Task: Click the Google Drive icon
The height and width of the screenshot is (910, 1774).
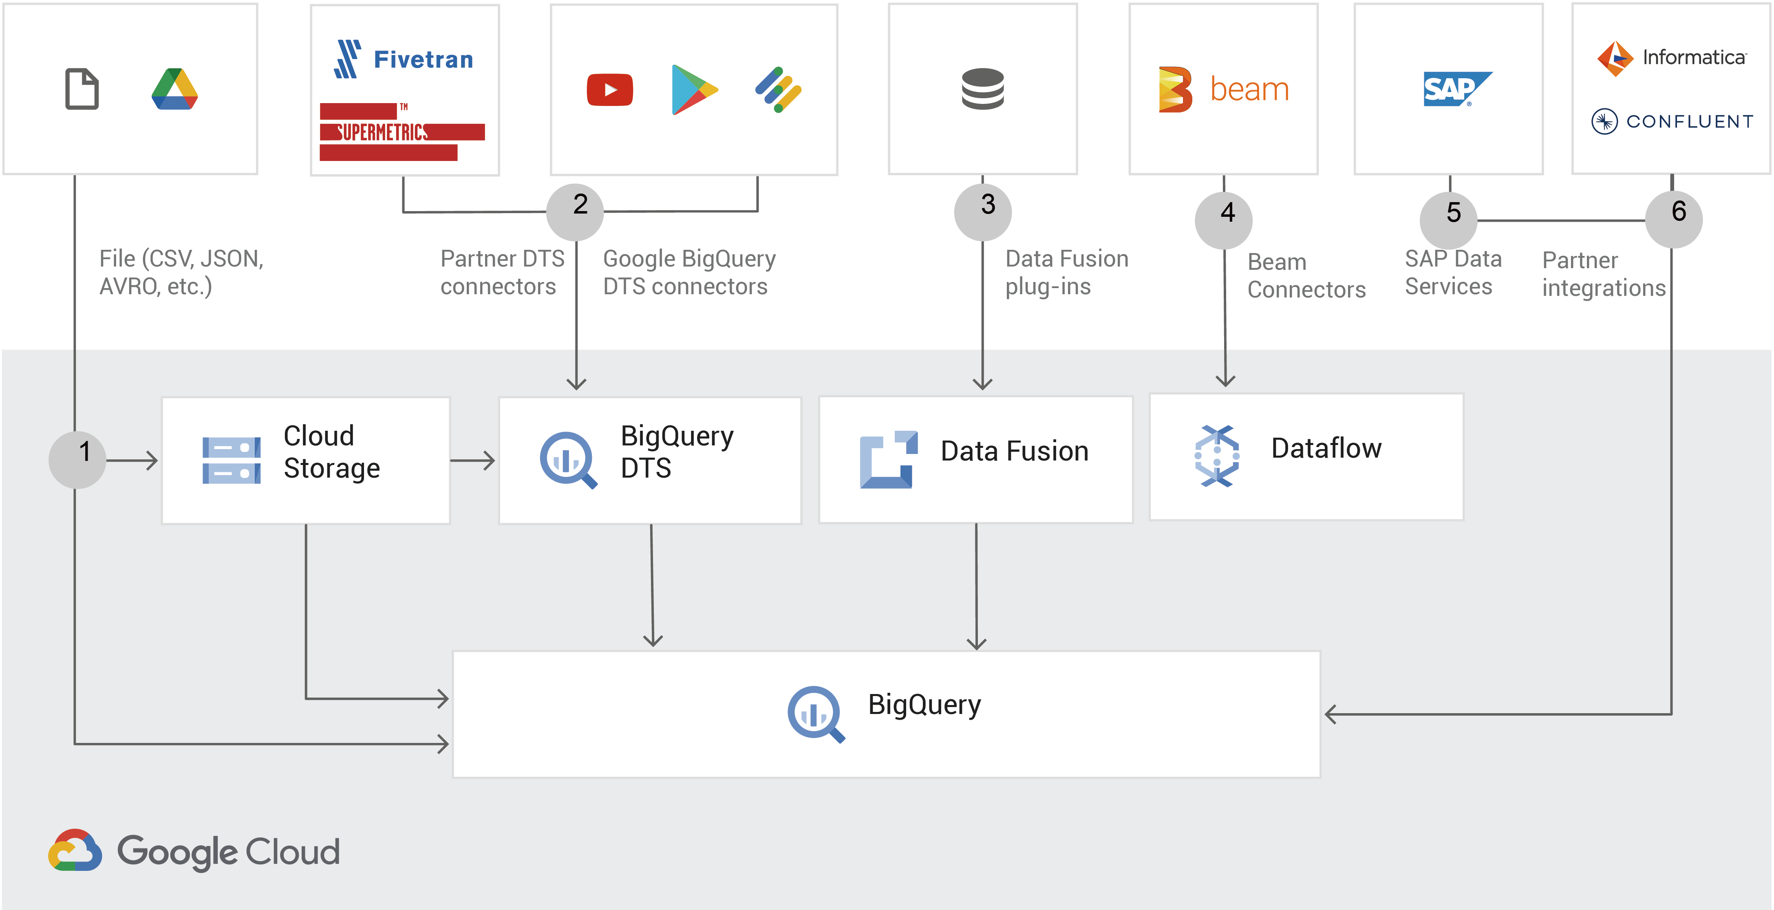Action: click(175, 90)
